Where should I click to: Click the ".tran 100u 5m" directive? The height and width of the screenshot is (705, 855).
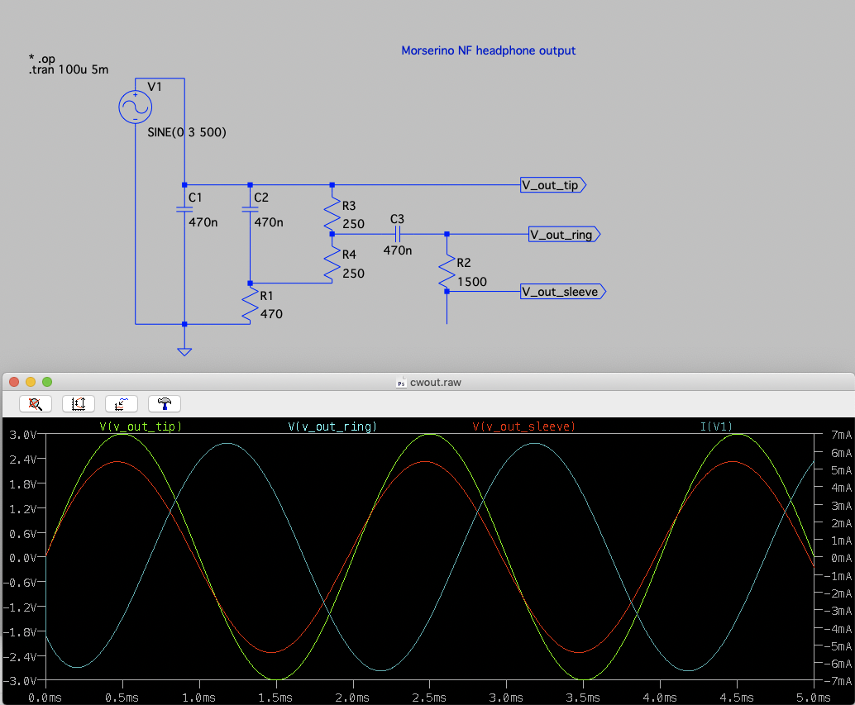coord(69,69)
